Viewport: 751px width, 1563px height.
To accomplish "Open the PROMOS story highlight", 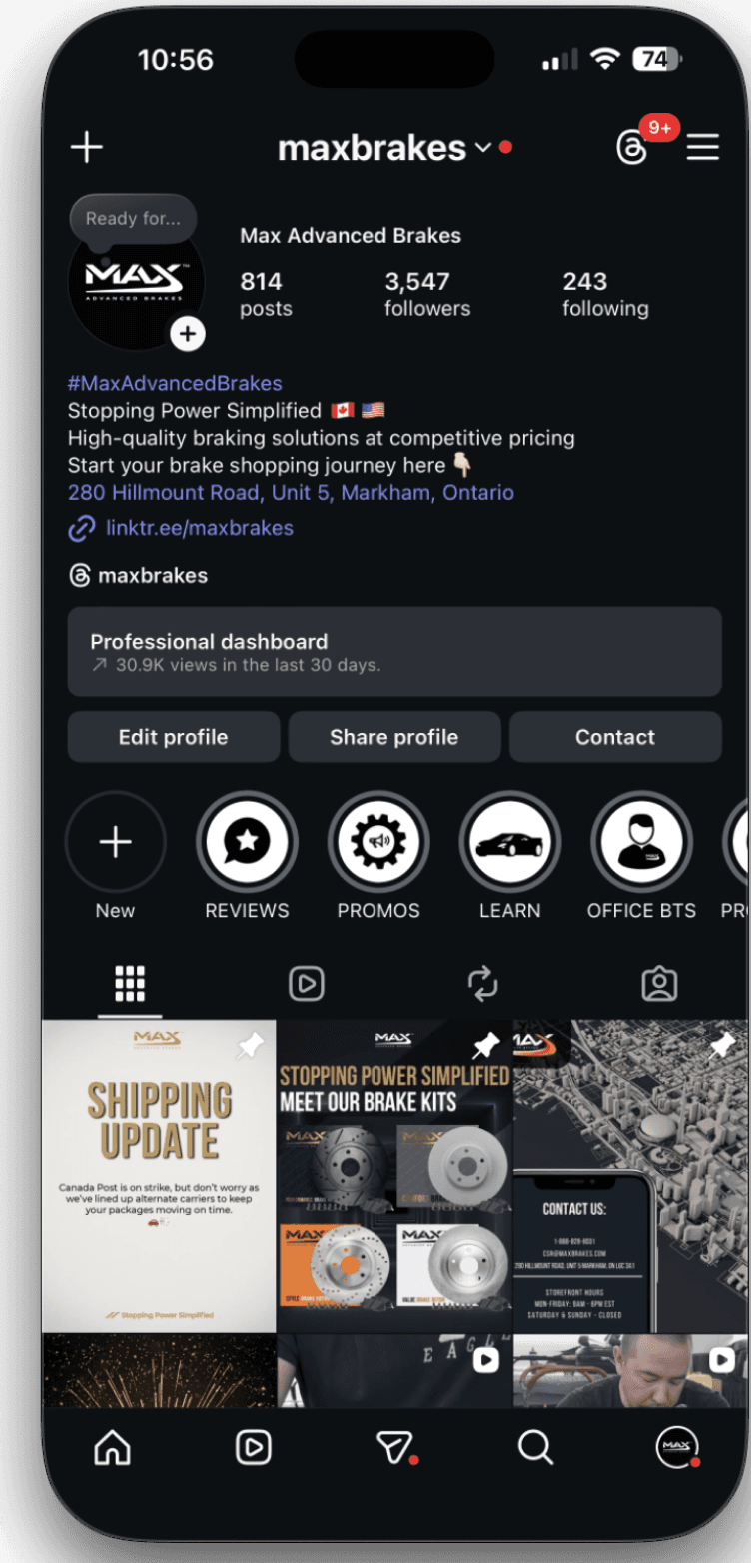I will tap(378, 843).
